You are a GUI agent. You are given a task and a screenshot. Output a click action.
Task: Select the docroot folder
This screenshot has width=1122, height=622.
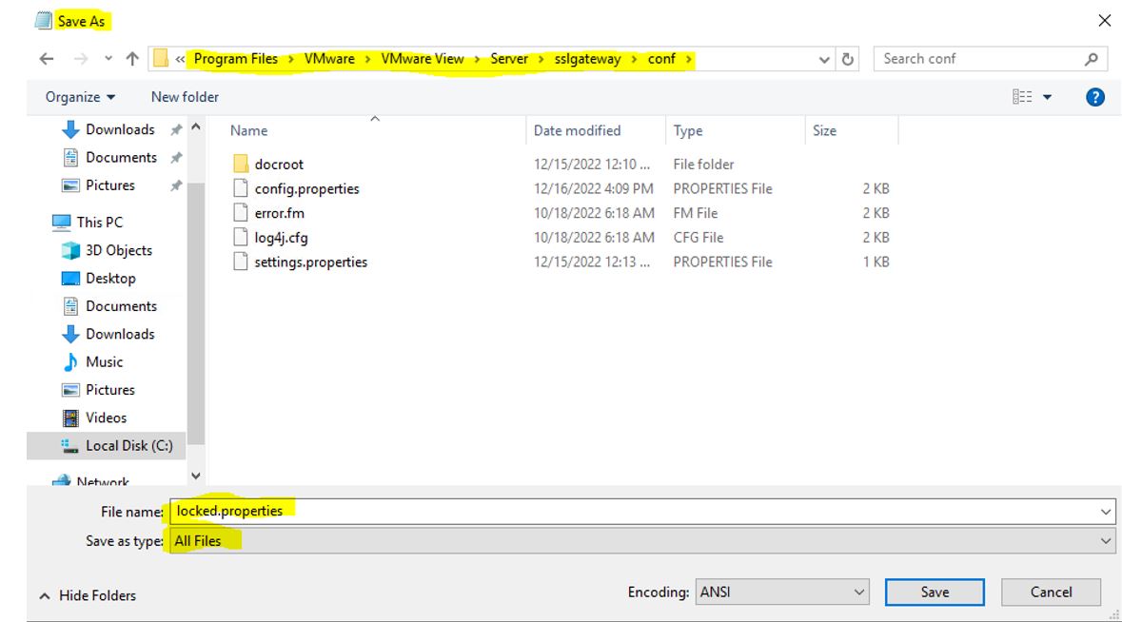point(279,165)
